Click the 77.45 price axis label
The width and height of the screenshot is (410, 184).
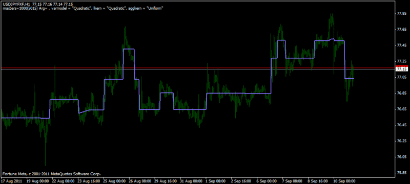pyautogui.click(x=401, y=45)
